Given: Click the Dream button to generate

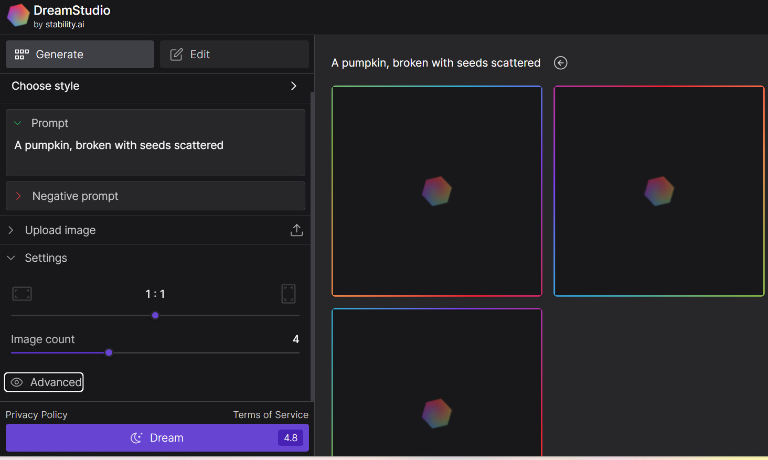Looking at the screenshot, I should coord(157,438).
